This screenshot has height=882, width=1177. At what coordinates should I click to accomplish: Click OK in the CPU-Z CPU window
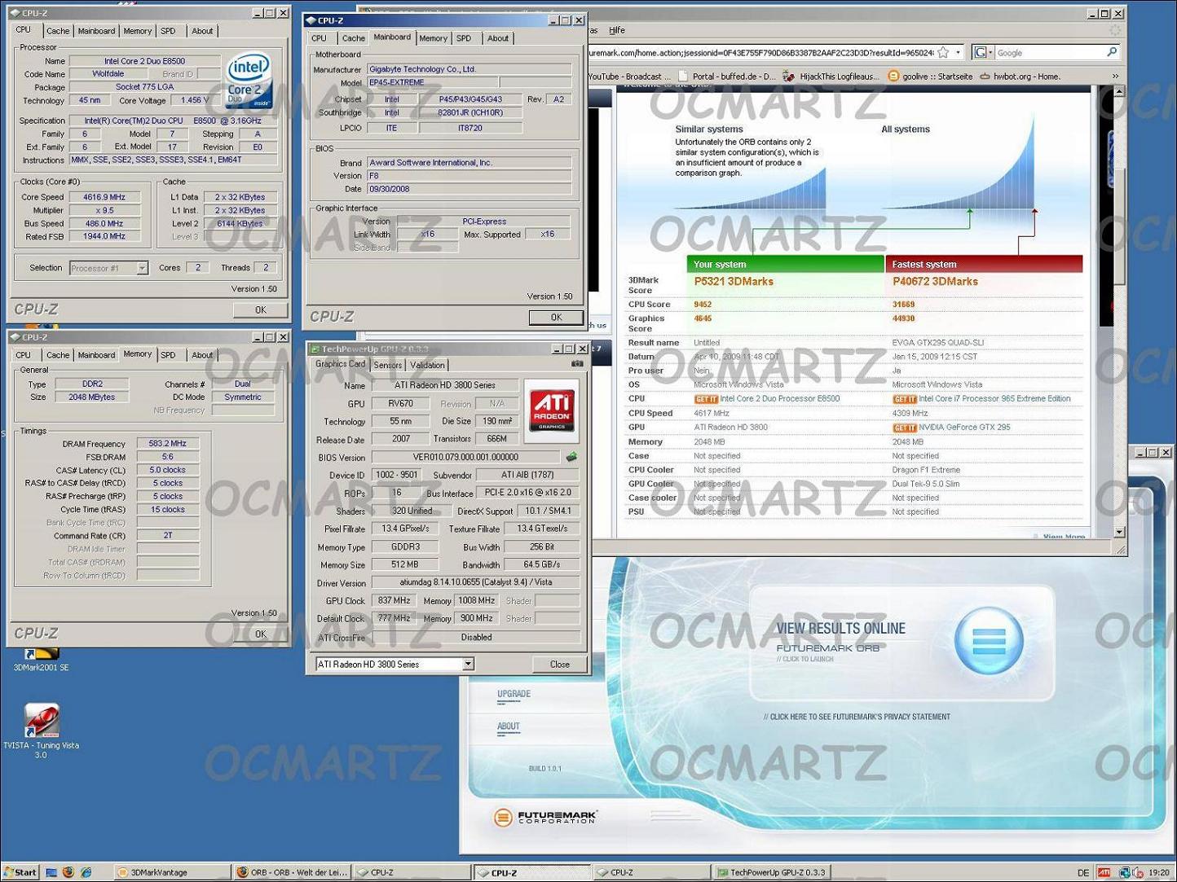[x=261, y=309]
